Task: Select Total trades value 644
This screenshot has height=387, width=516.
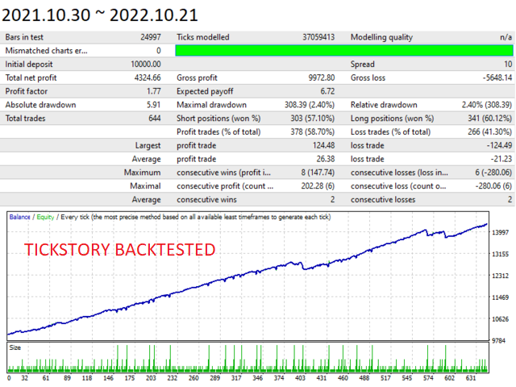Action: (155, 119)
